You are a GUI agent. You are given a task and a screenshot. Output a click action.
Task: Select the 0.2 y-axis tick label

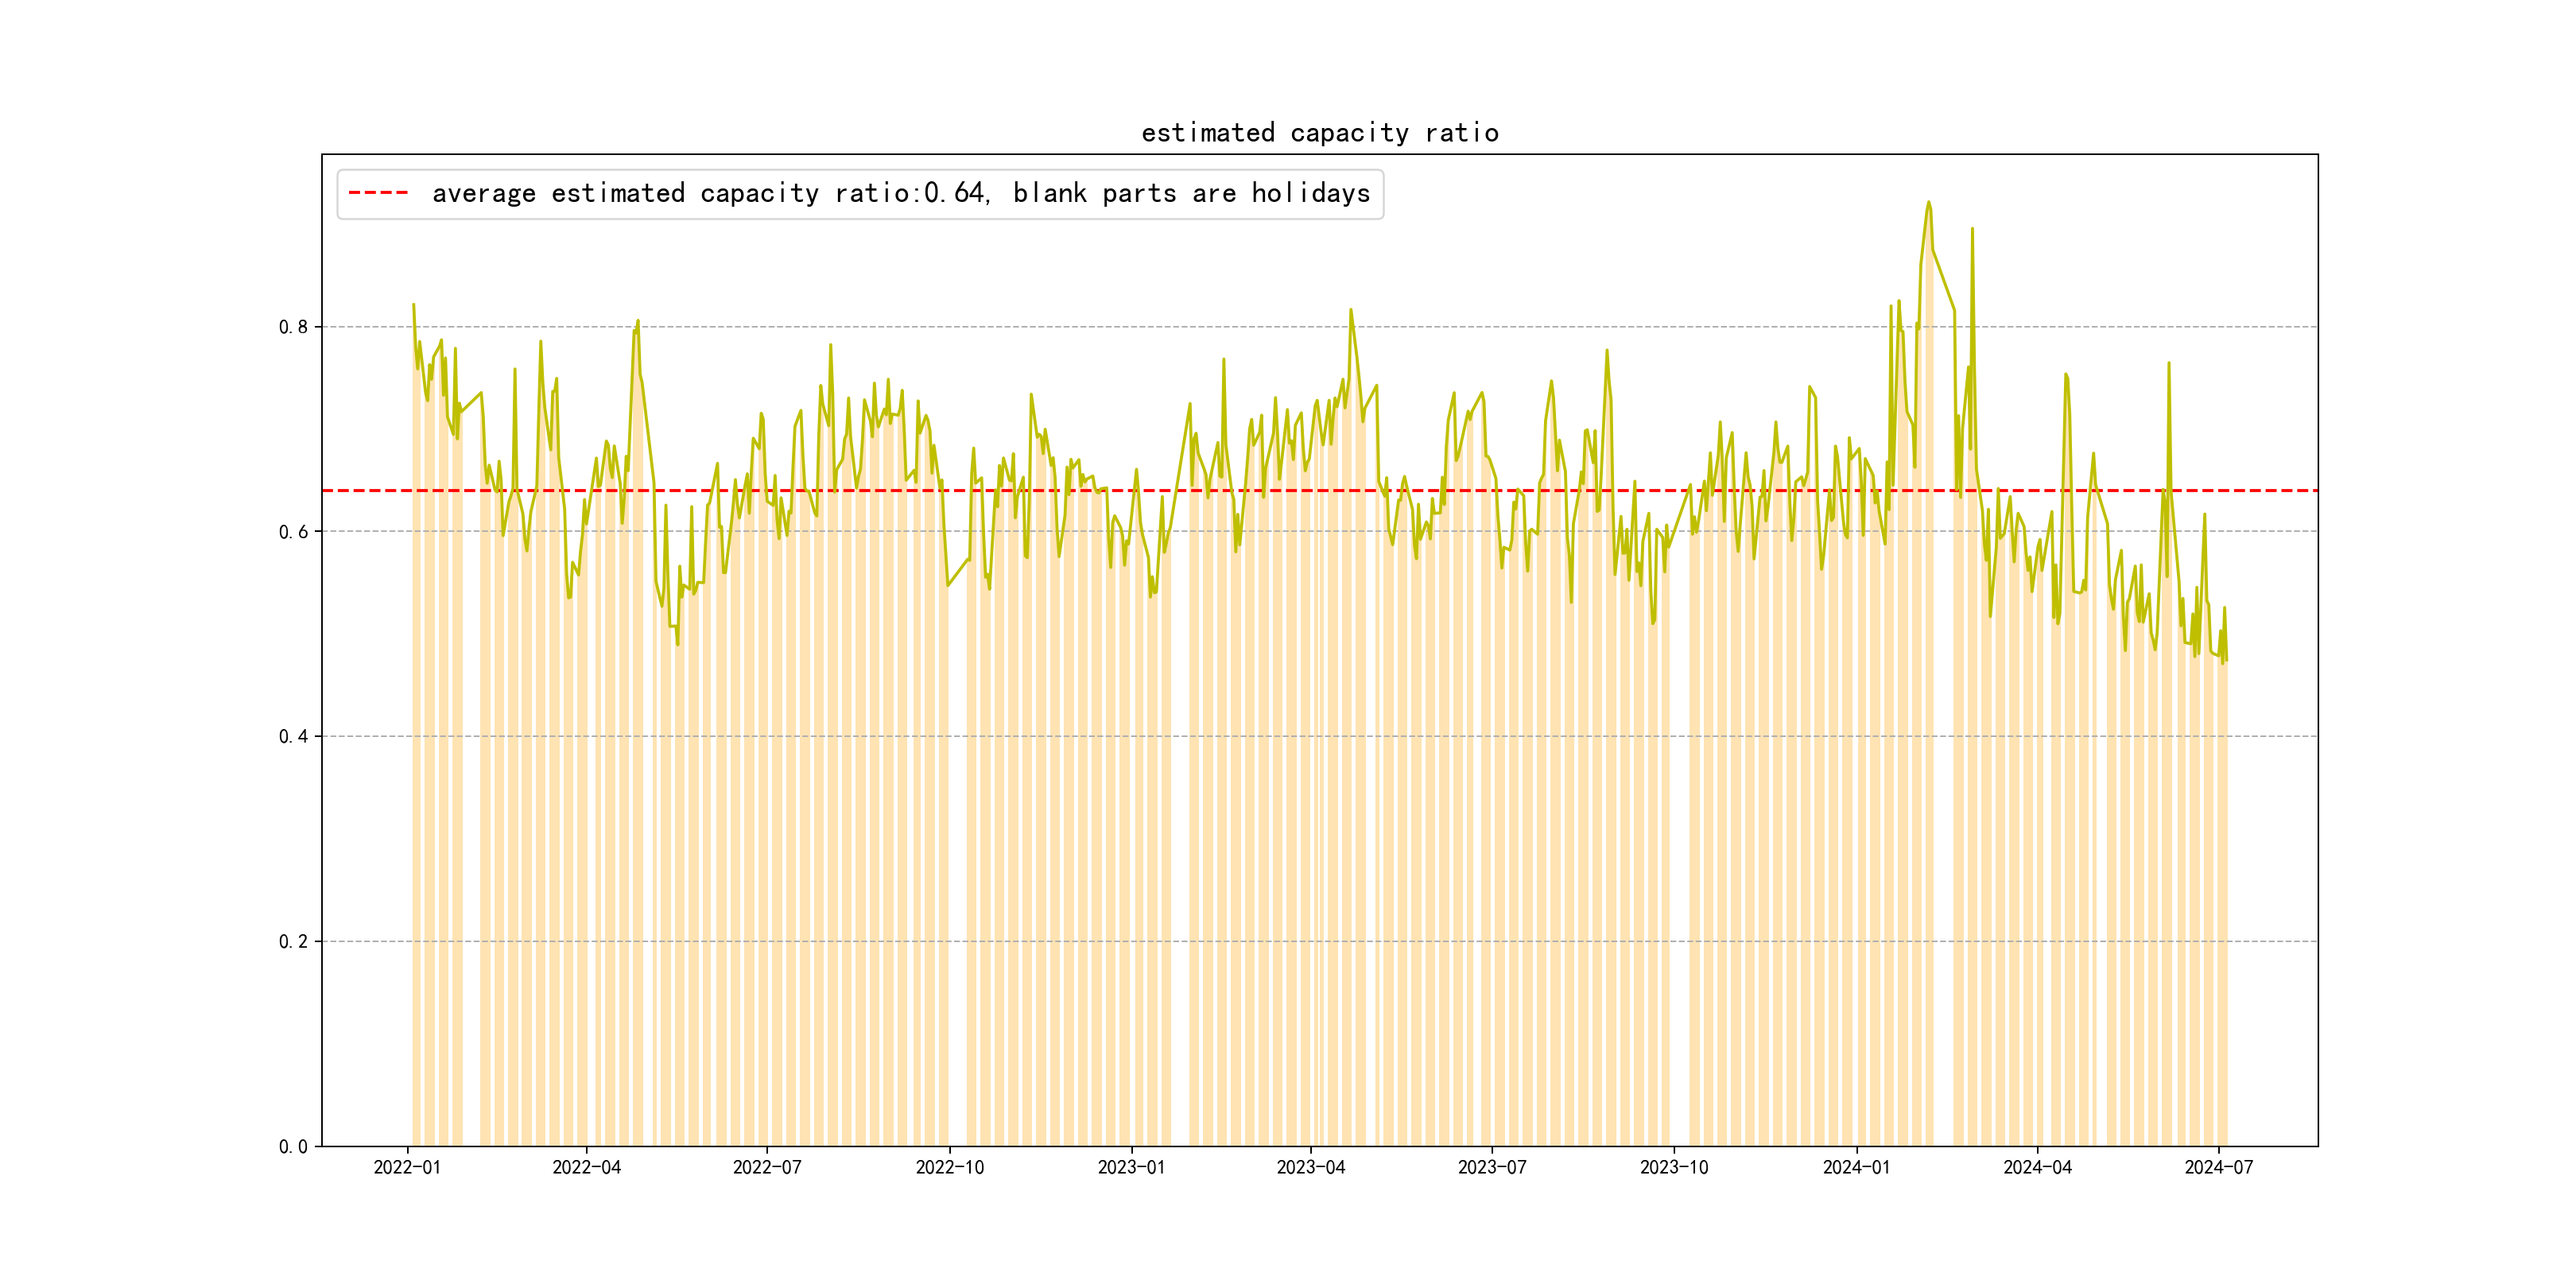(293, 942)
